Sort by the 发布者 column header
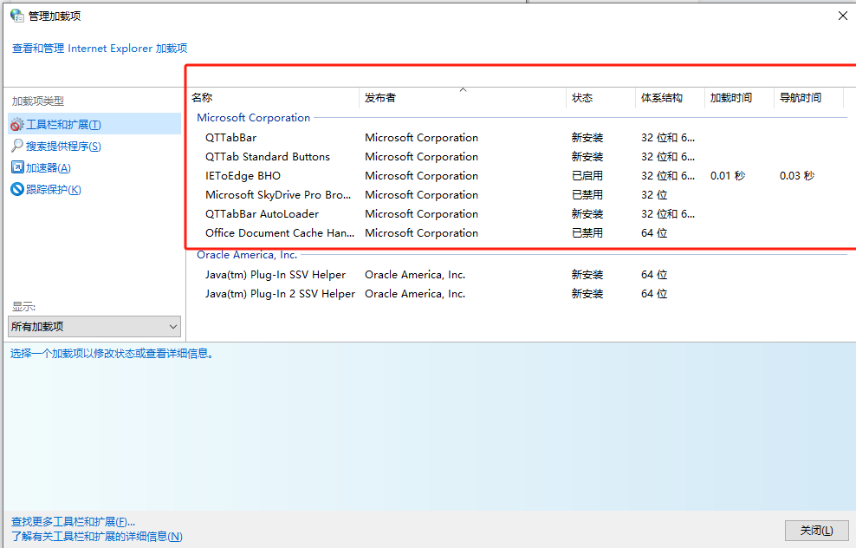 click(x=463, y=98)
